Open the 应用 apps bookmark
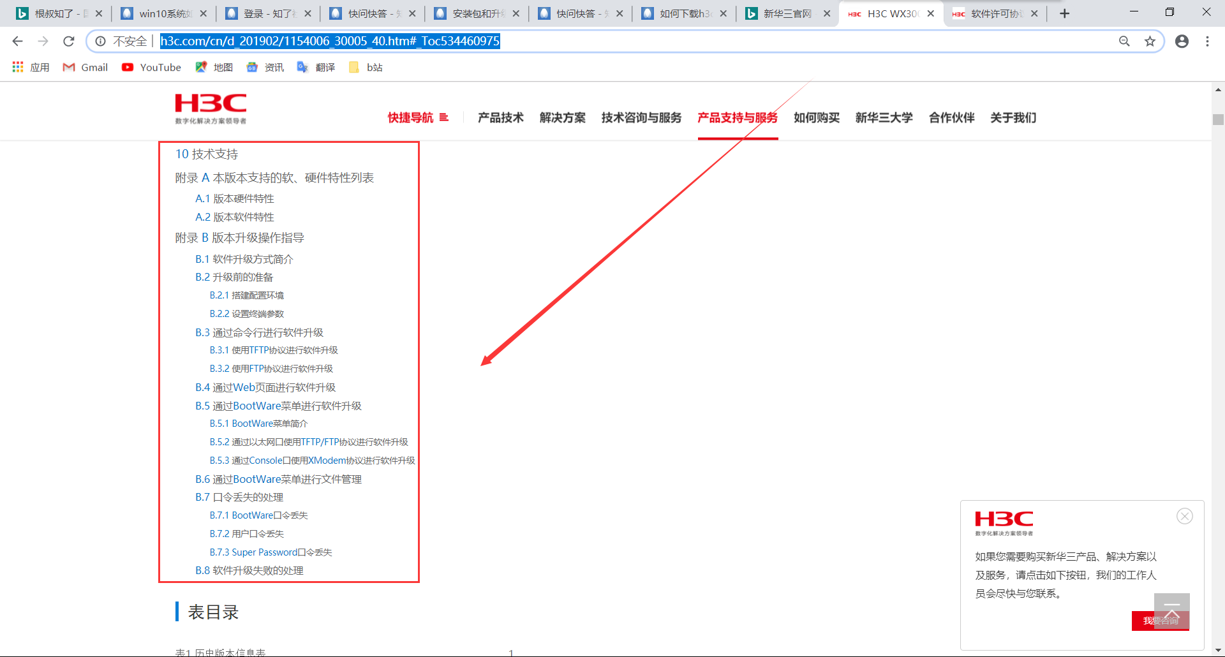This screenshot has width=1225, height=657. click(31, 67)
